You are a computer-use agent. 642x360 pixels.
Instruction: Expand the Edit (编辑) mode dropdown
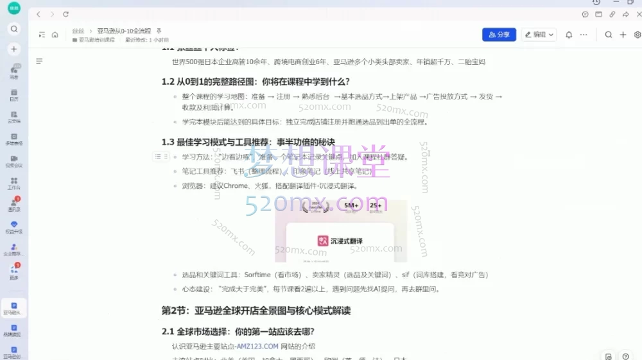click(539, 35)
